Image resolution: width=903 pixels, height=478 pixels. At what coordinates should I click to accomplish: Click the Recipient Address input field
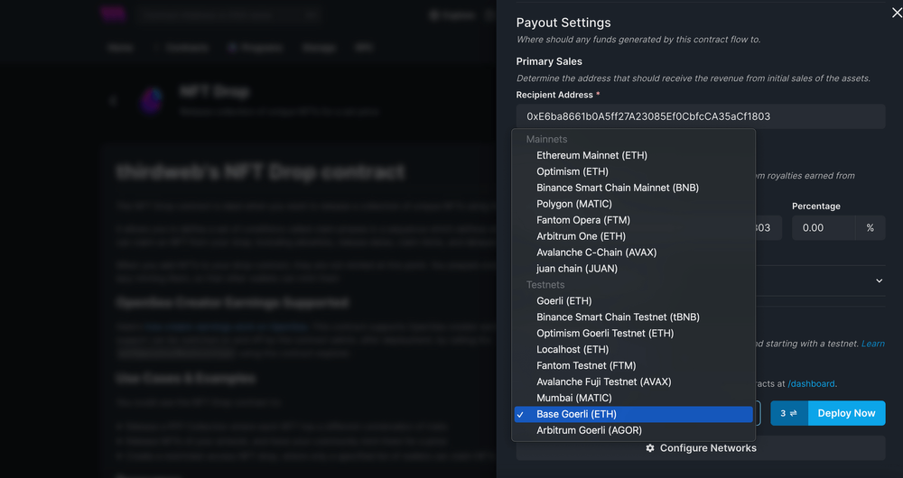click(x=700, y=116)
